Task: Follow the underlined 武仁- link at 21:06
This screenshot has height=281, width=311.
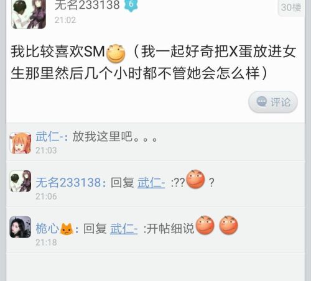Action: (x=151, y=183)
